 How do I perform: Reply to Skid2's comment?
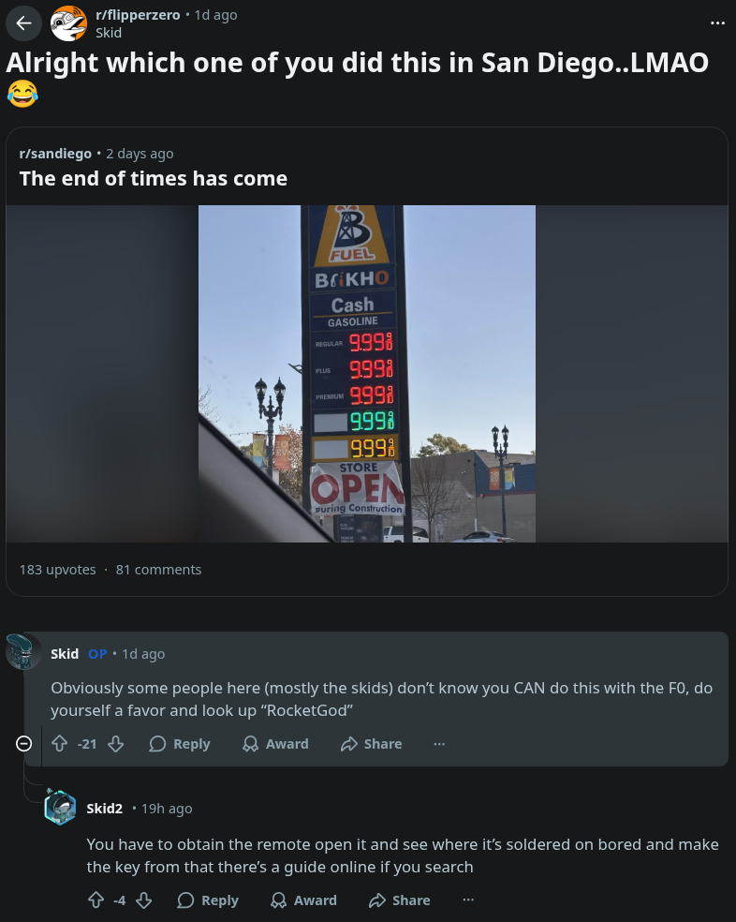pyautogui.click(x=208, y=900)
